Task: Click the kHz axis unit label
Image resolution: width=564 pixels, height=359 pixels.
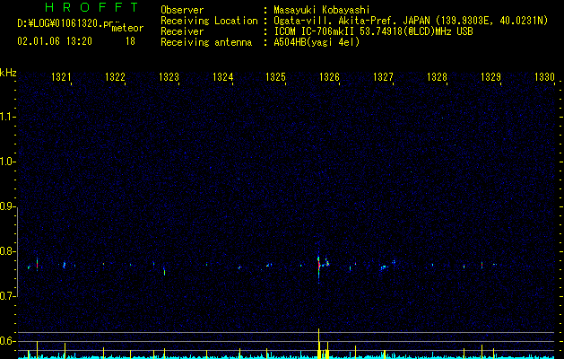Action: click(x=8, y=73)
